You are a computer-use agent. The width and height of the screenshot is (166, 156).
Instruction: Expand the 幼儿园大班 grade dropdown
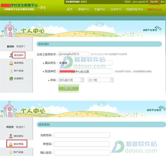[x=82, y=80]
